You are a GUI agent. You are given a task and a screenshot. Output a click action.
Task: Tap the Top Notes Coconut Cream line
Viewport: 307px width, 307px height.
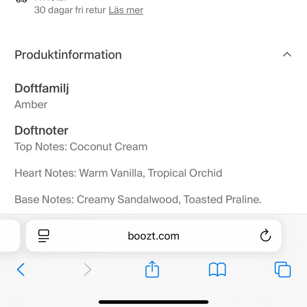(x=81, y=147)
